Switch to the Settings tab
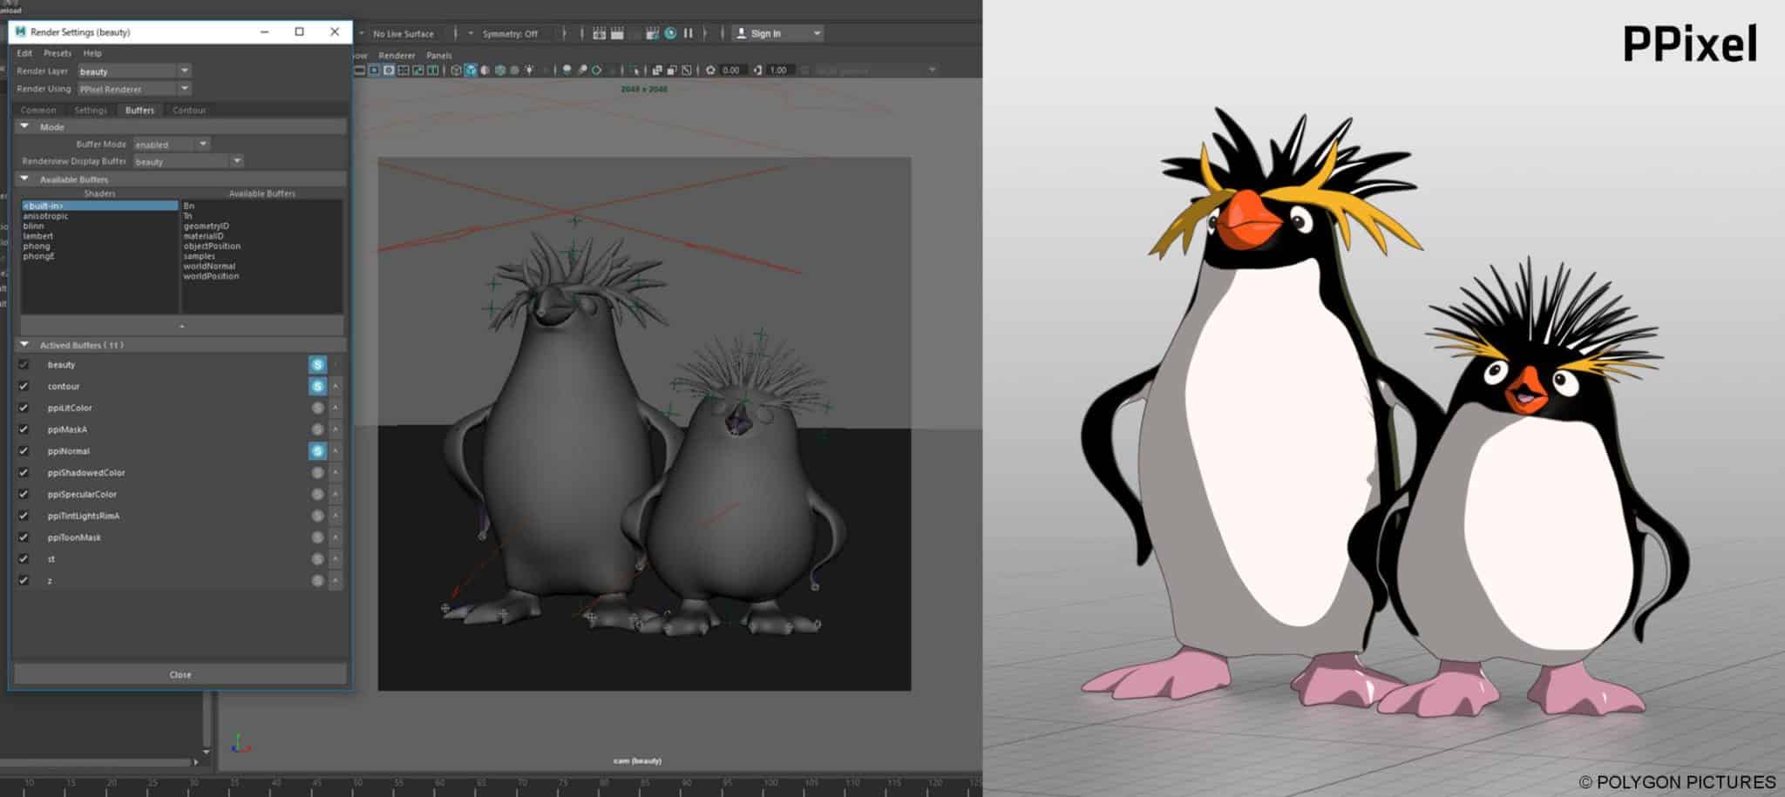The image size is (1785, 797). [x=91, y=111]
